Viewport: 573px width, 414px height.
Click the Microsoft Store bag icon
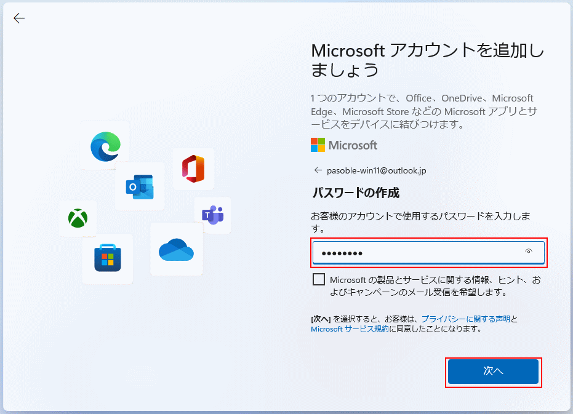108,258
